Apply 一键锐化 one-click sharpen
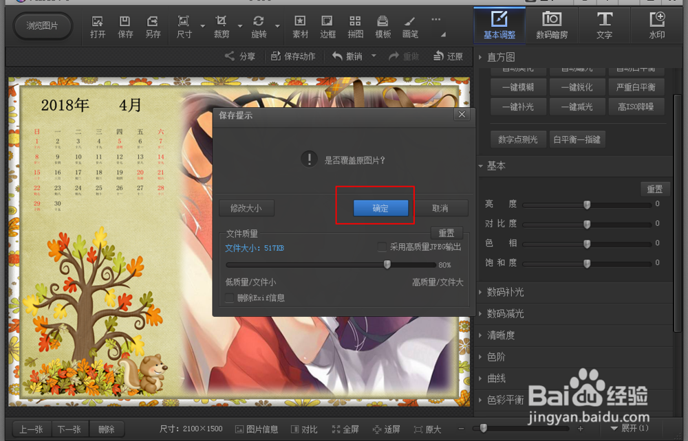 577,87
